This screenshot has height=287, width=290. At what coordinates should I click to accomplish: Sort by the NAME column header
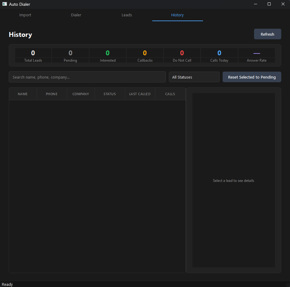point(23,94)
